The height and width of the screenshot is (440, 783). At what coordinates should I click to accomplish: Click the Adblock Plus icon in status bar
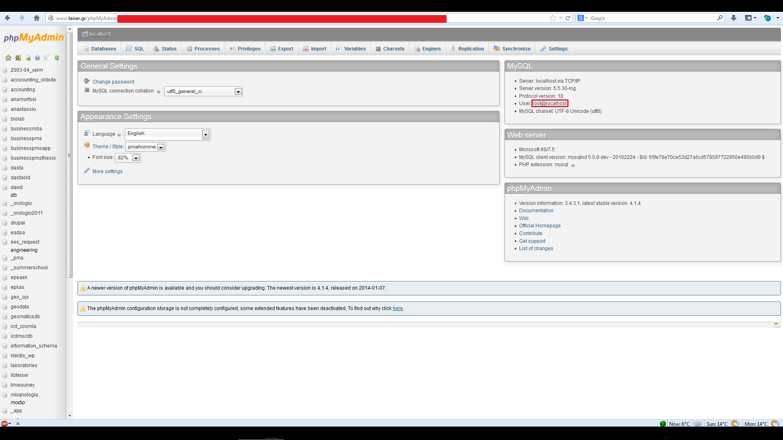pos(4,424)
